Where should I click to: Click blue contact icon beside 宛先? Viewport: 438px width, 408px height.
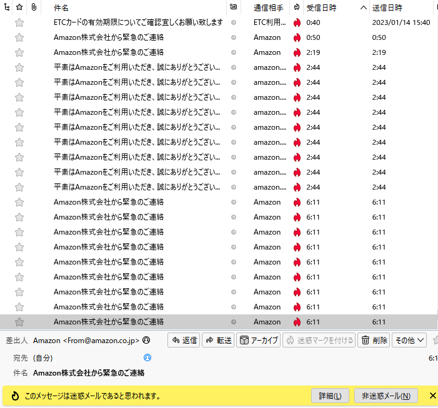[147, 357]
